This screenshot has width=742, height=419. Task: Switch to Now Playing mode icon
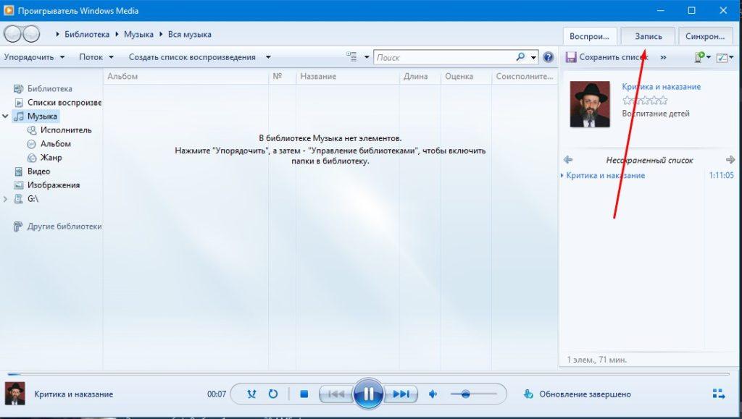(x=718, y=394)
